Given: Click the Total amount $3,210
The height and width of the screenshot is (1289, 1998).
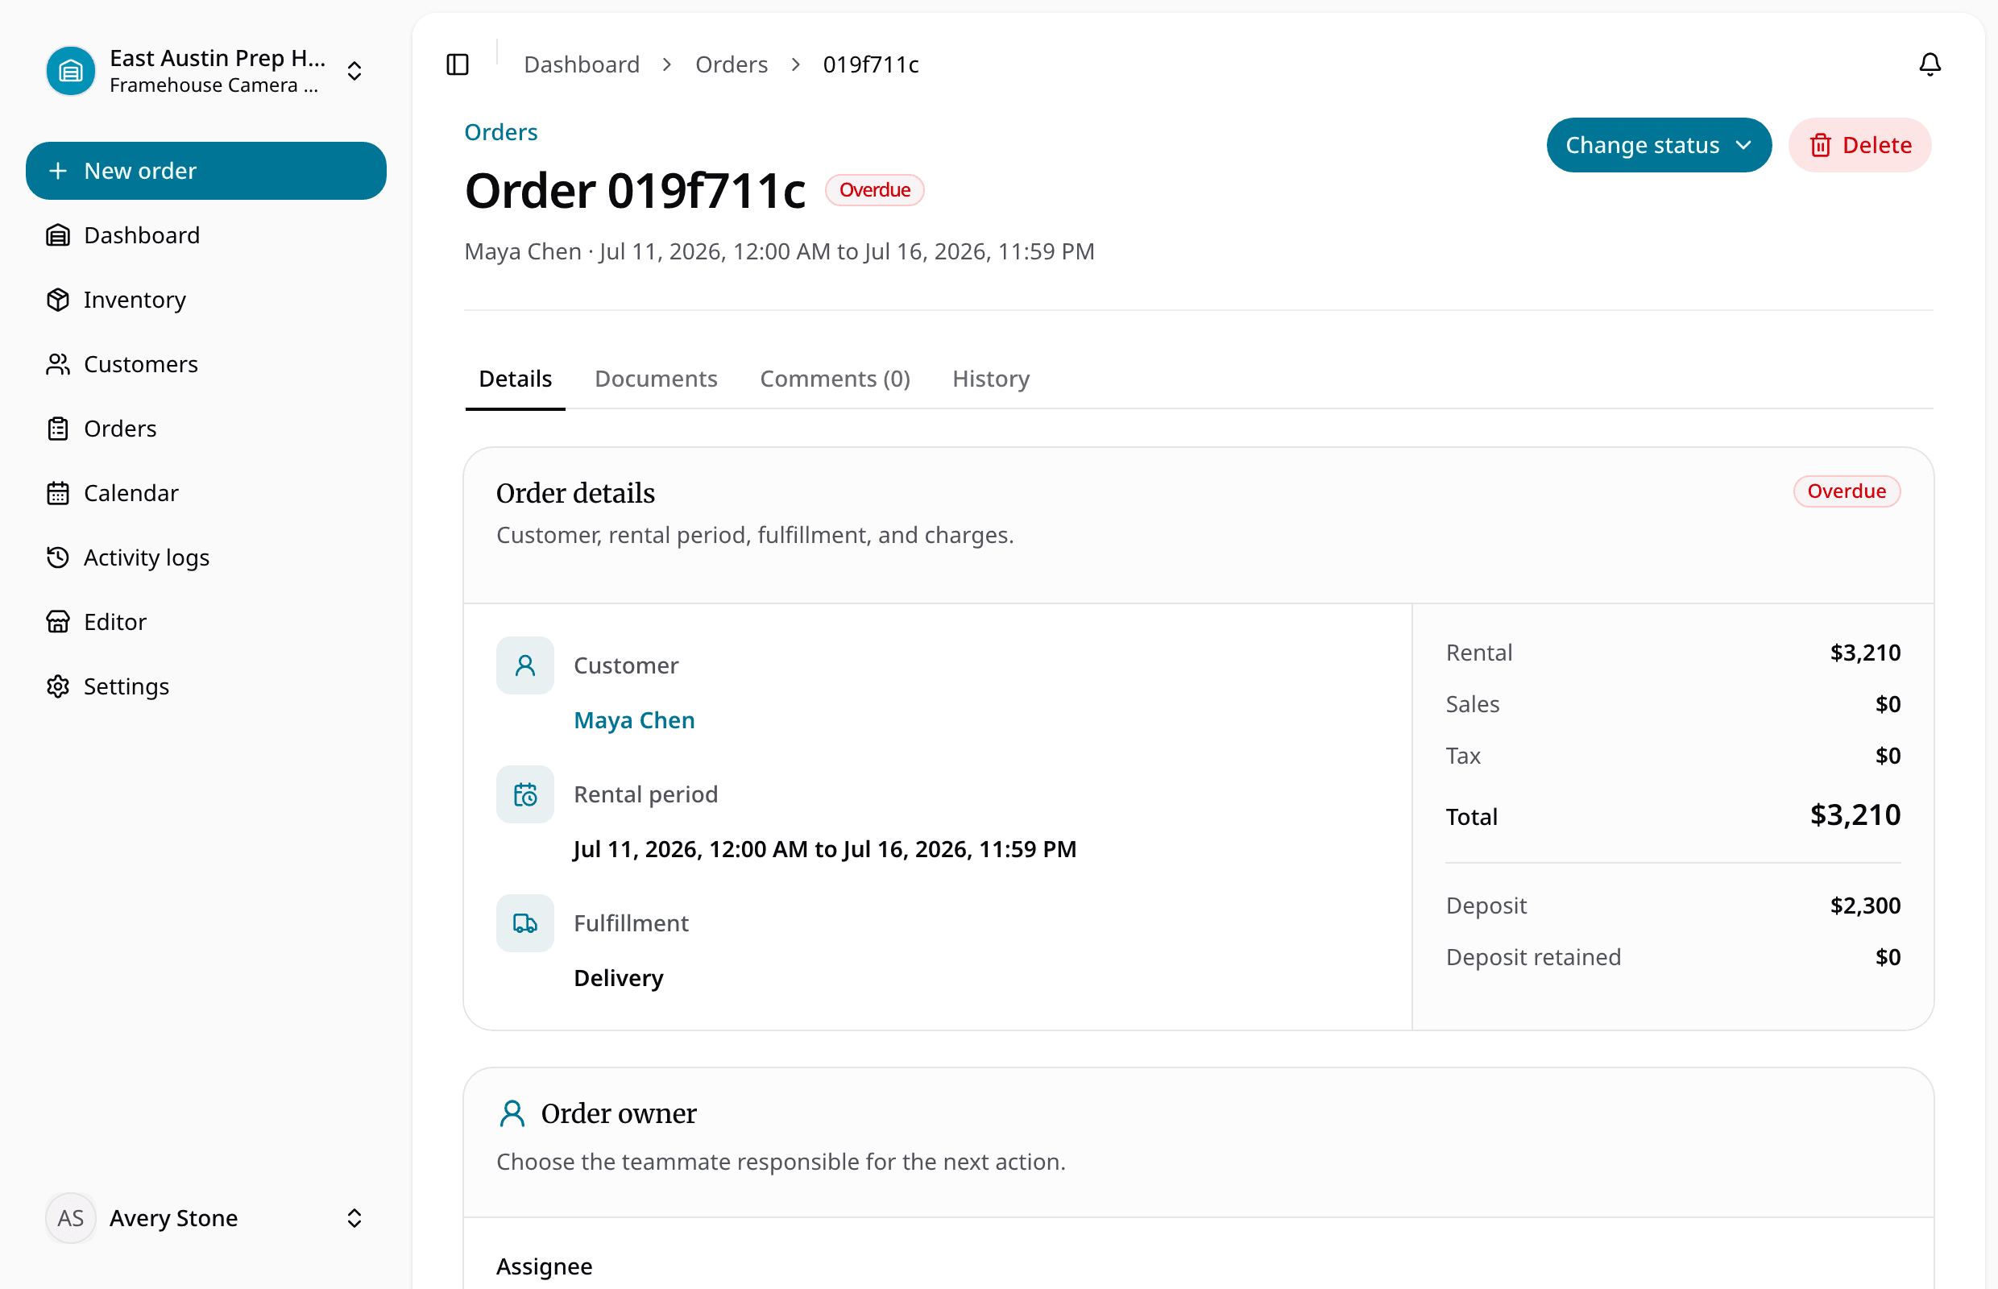Looking at the screenshot, I should point(1854,815).
